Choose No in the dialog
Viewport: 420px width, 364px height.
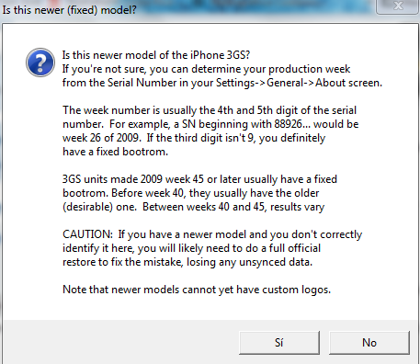(369, 342)
